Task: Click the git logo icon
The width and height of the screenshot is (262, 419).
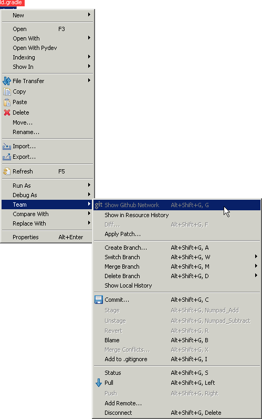Action: (x=99, y=205)
